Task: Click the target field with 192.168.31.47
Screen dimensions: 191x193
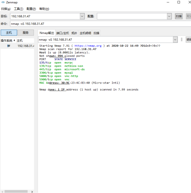Action: coord(45,16)
